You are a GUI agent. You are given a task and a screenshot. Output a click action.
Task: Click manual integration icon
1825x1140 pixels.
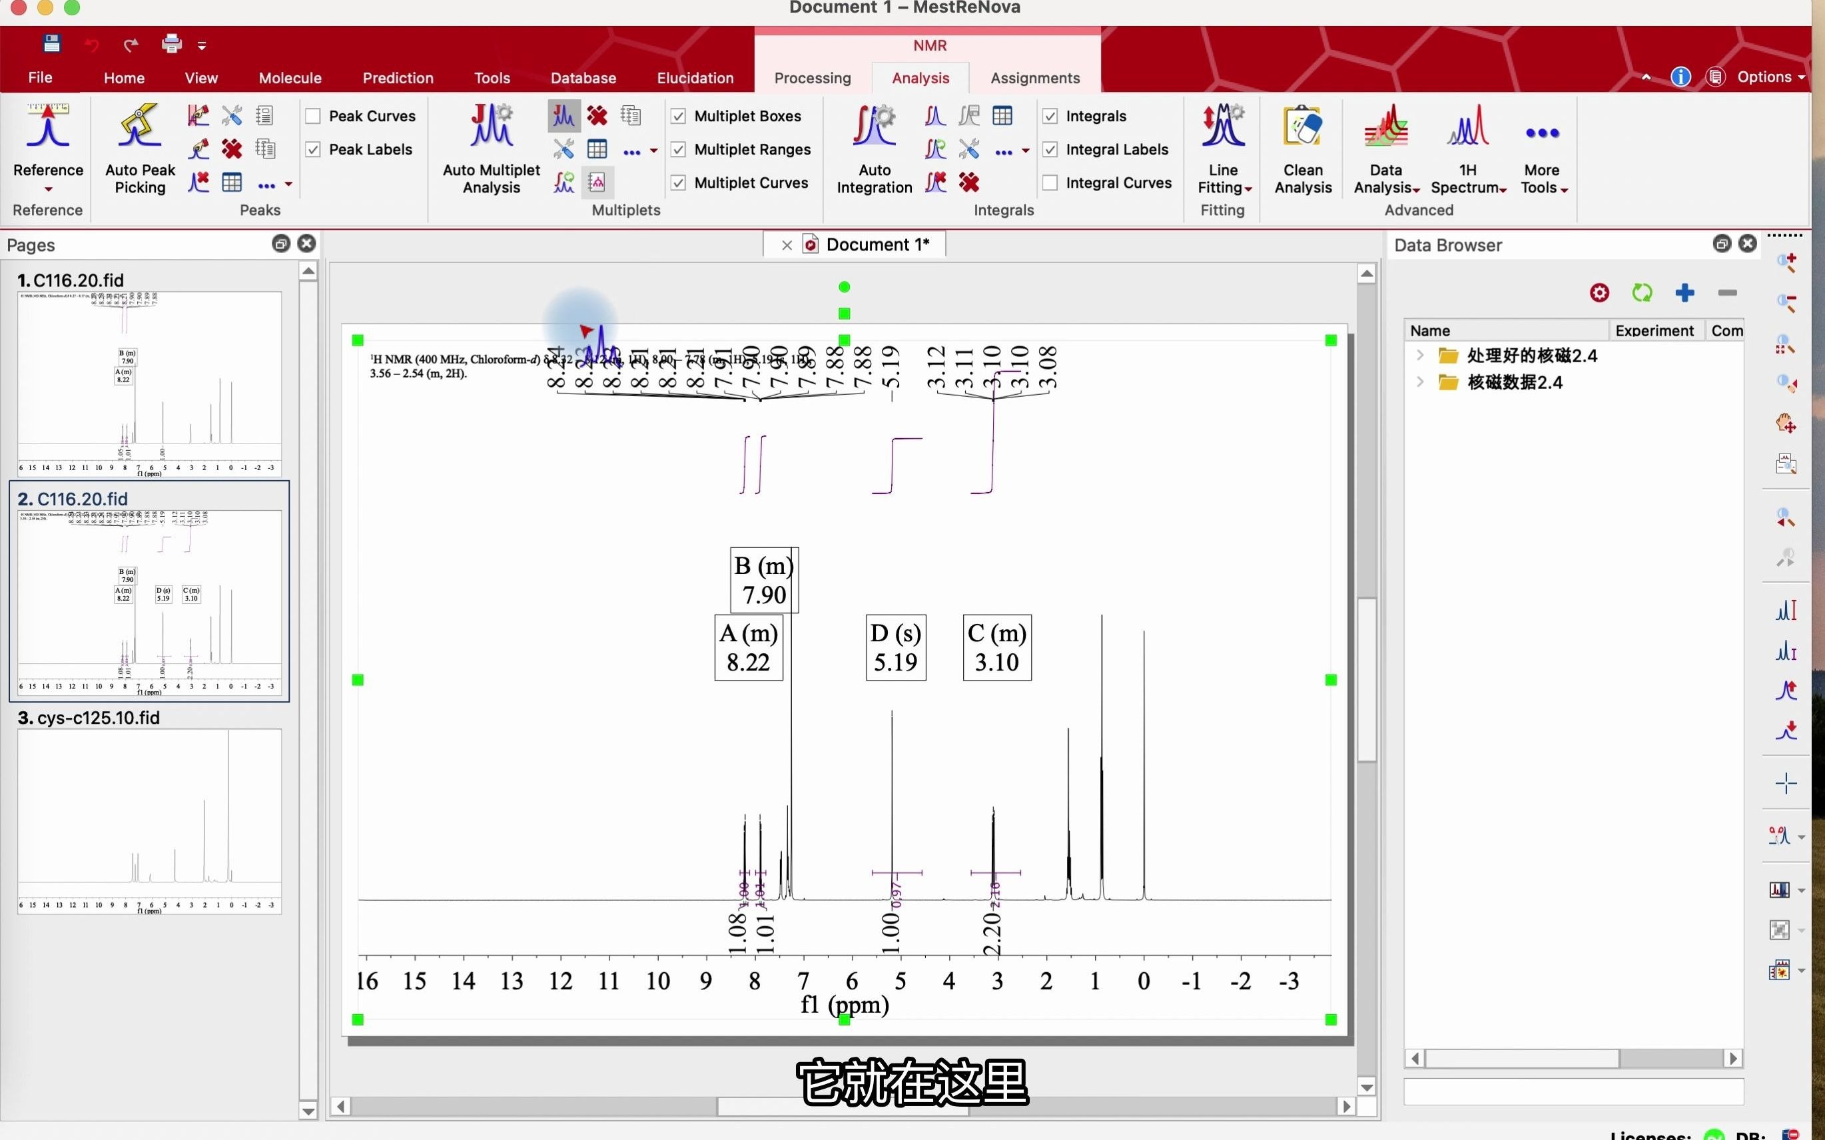click(x=935, y=116)
